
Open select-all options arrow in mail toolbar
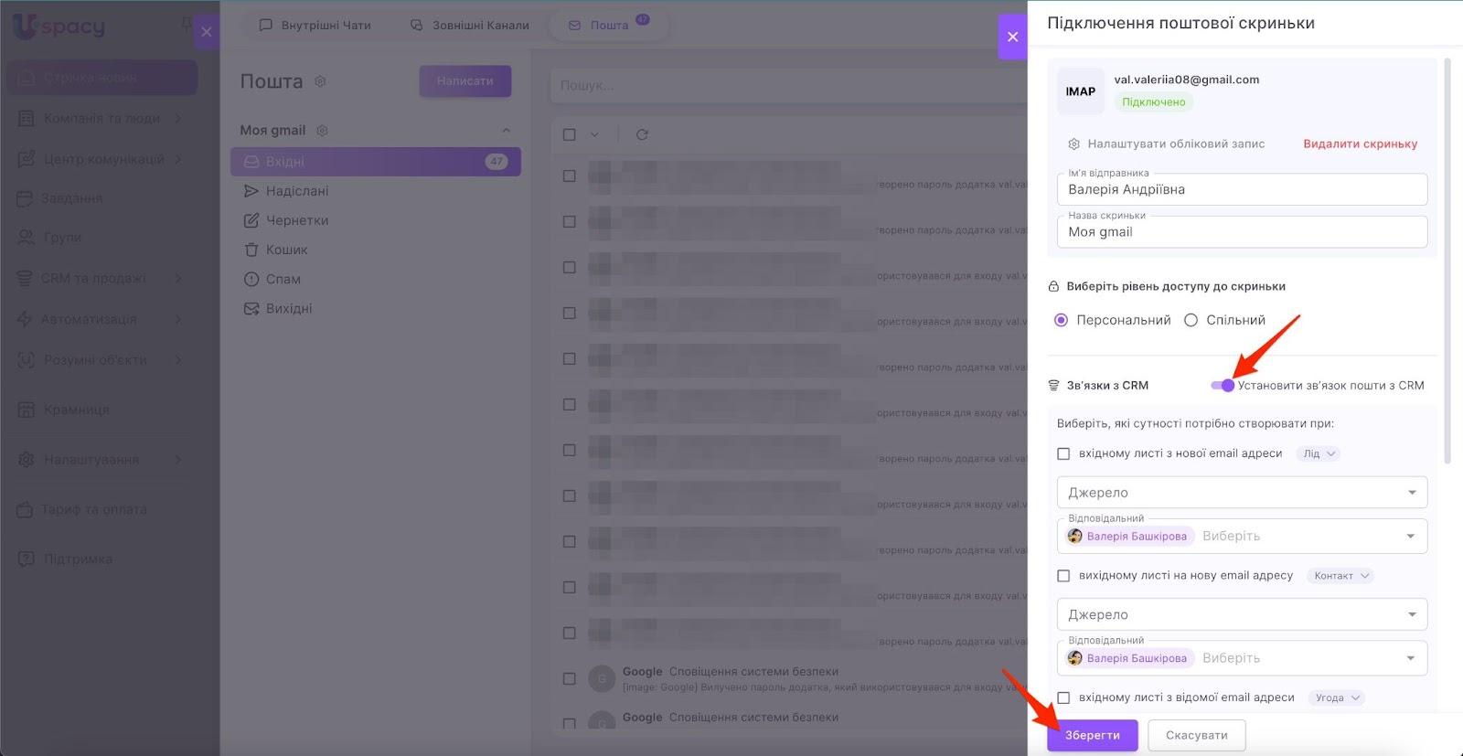[x=594, y=134]
